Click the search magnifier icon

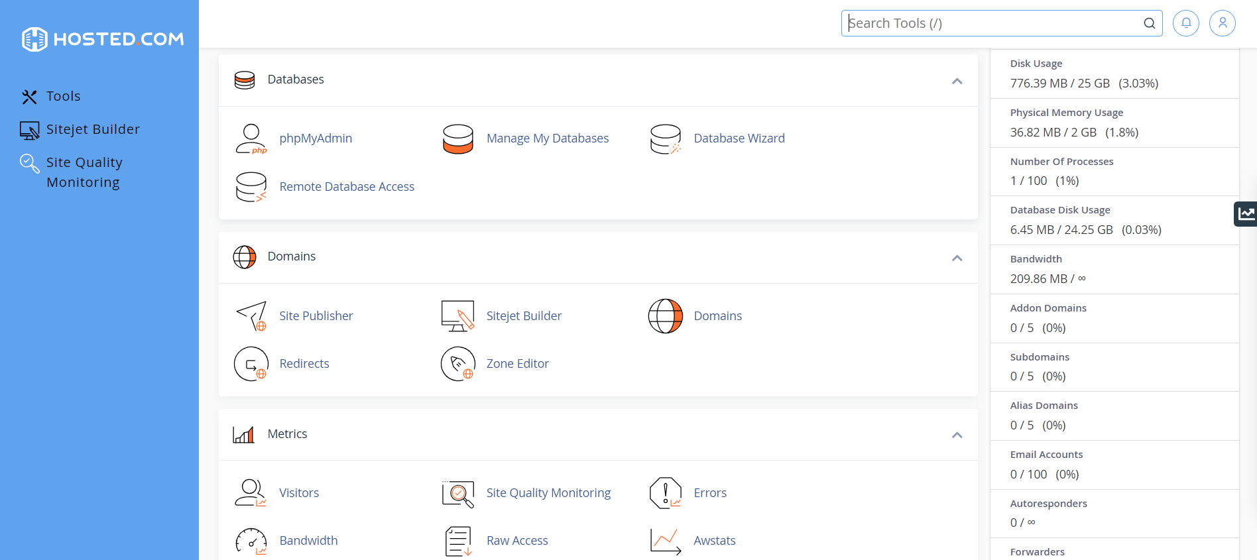(x=1150, y=23)
